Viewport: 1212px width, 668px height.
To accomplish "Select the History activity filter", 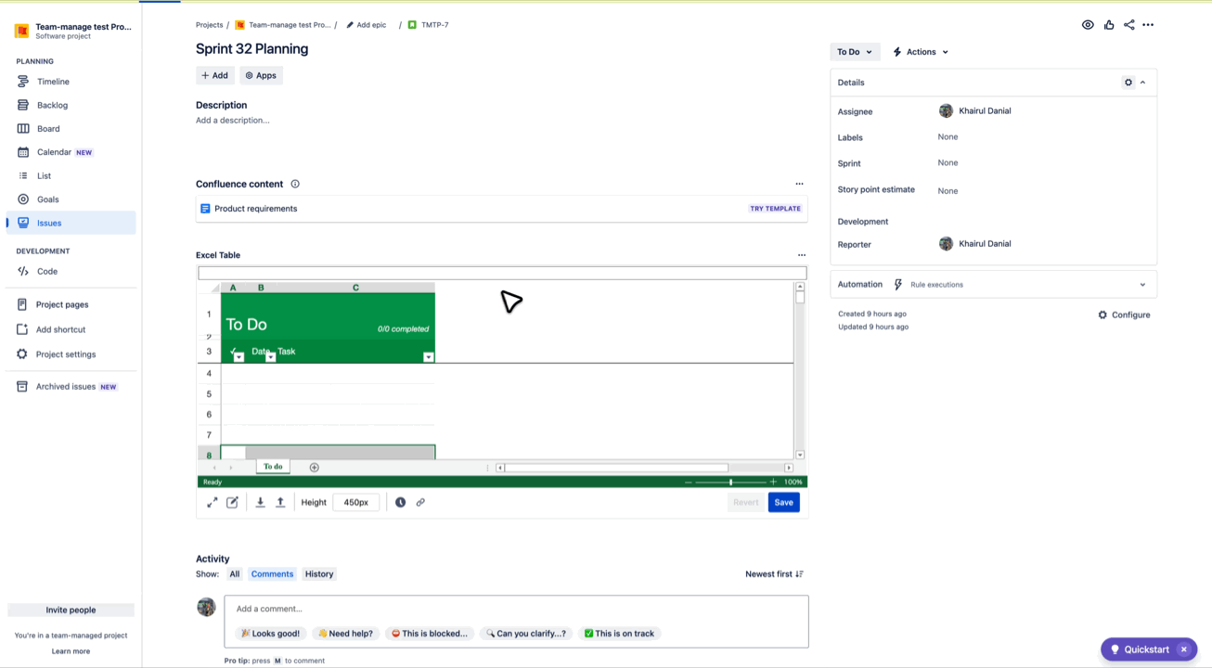I will [319, 574].
